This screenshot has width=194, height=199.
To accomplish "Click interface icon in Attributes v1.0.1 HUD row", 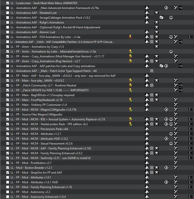I will tap(166, 182).
